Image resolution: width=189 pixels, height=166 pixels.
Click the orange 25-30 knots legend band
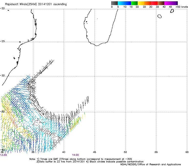click(x=148, y=3)
